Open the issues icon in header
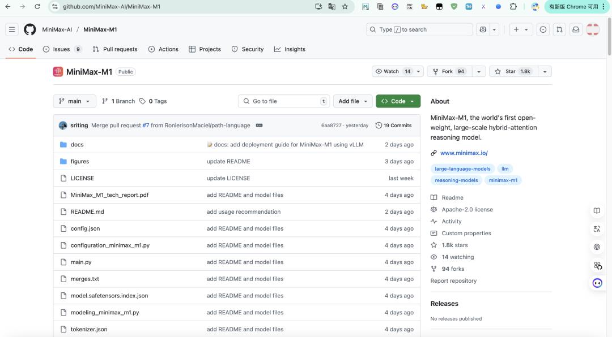 [x=543, y=29]
